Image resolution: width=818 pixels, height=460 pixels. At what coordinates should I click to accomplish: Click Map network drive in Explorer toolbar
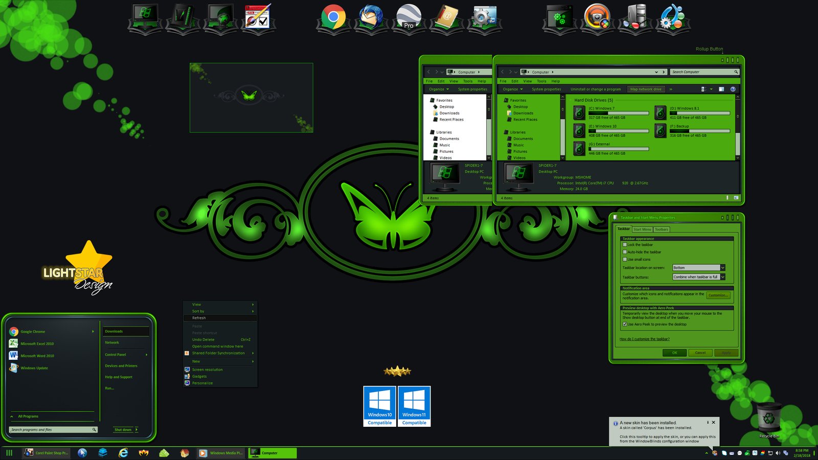tap(646, 89)
